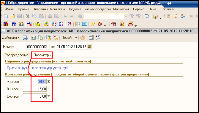Click the printer icon
Image resolution: width=199 pixels, height=113 pixels.
[50, 16]
